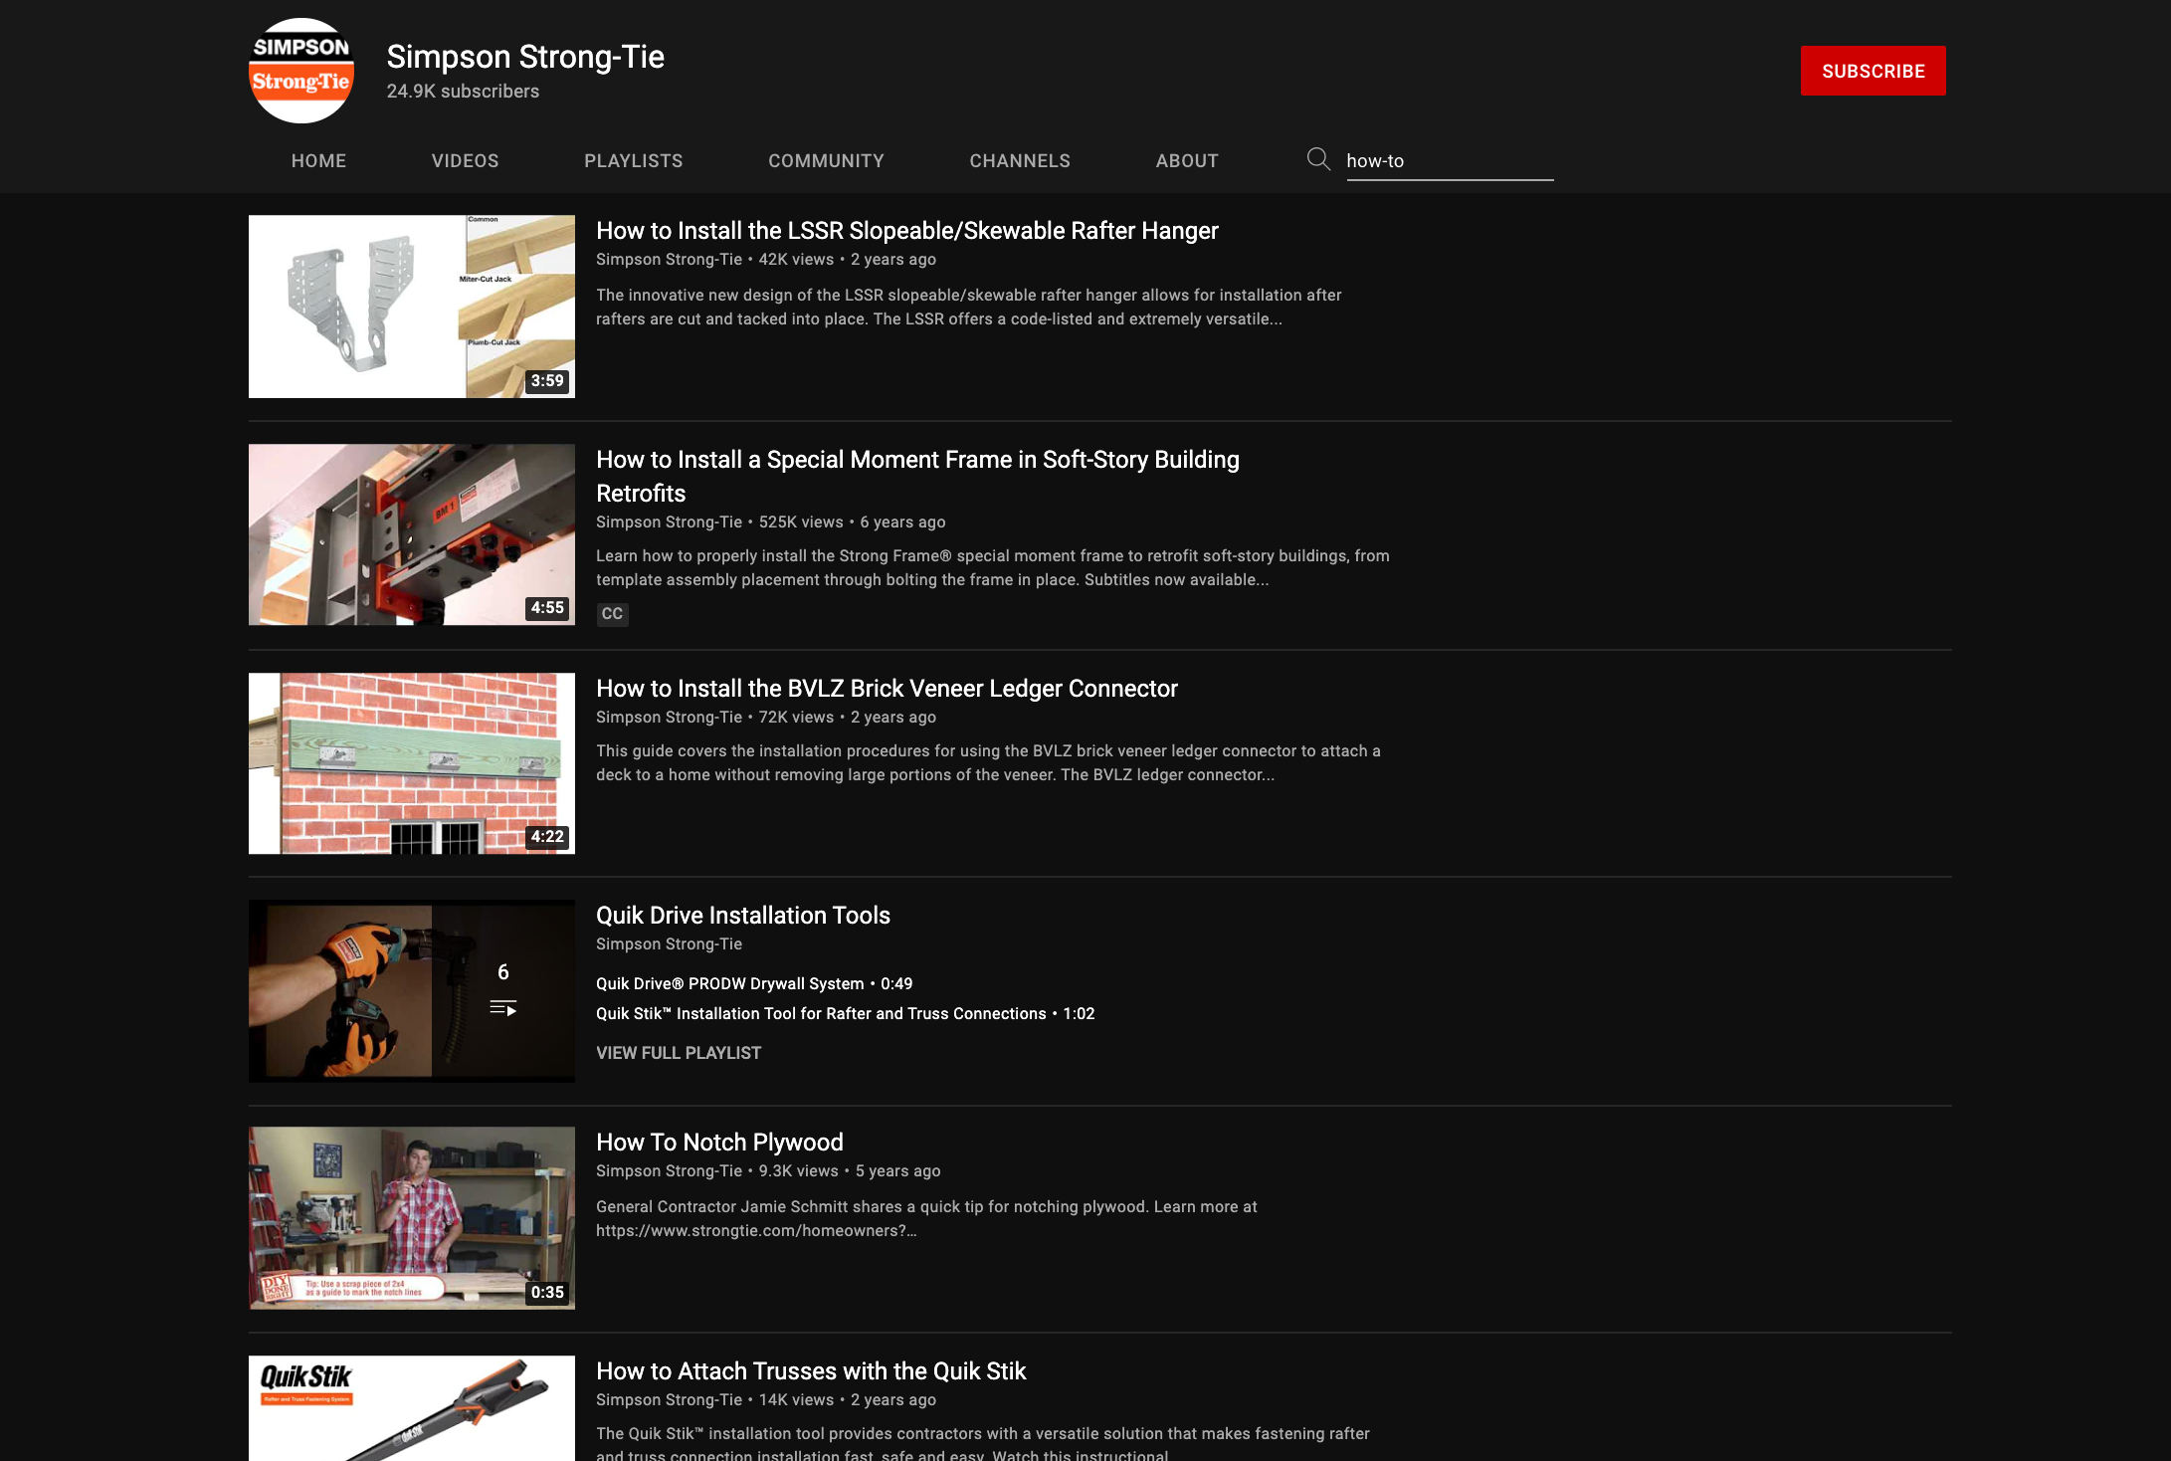Play the Special Moment Frame video thumbnail
2171x1461 pixels.
411,534
